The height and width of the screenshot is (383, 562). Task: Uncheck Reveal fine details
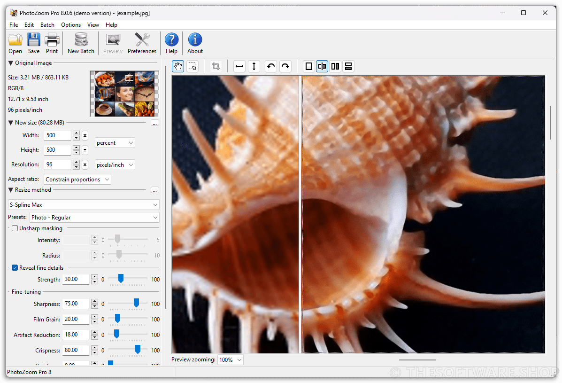(x=15, y=268)
